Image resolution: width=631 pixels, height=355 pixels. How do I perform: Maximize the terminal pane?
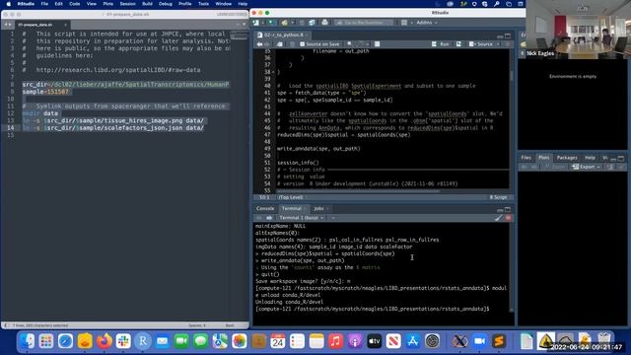[x=508, y=209]
